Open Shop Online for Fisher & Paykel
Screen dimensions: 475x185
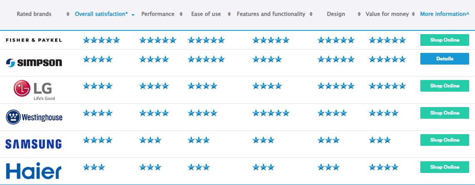445,40
